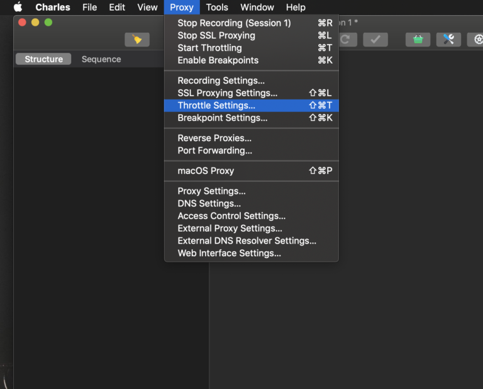Viewport: 483px width, 389px height.
Task: Toggle the macOS Proxy option
Action: click(x=206, y=171)
